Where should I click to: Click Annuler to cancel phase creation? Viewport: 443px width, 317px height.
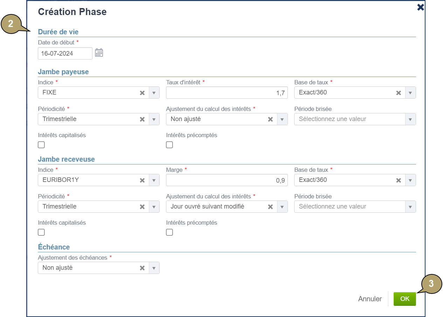pos(370,299)
